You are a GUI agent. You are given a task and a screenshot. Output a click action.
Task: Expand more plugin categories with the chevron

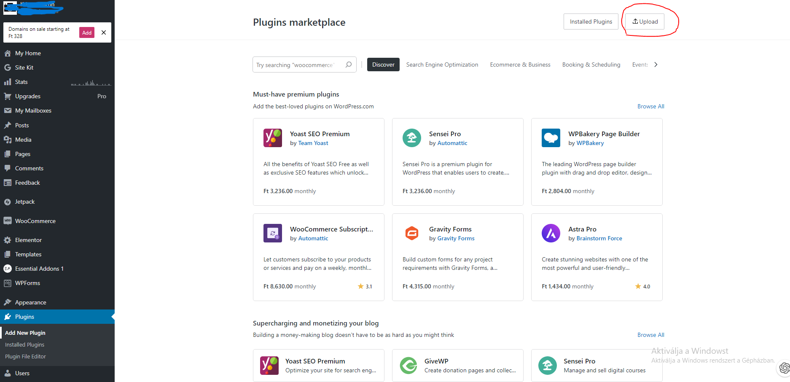click(656, 65)
